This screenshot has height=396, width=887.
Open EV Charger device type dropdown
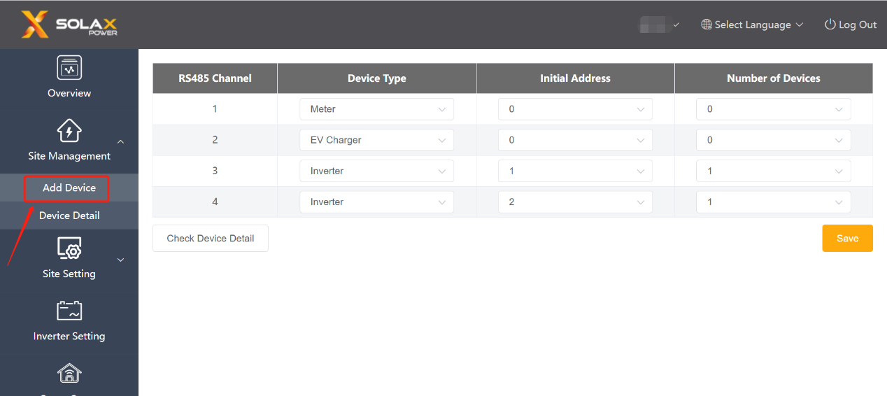[376, 140]
